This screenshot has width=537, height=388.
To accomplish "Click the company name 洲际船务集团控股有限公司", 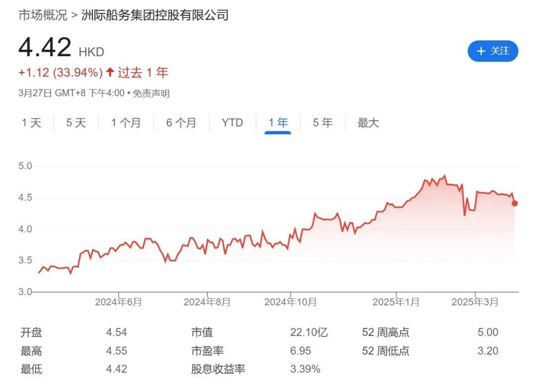I will point(155,15).
